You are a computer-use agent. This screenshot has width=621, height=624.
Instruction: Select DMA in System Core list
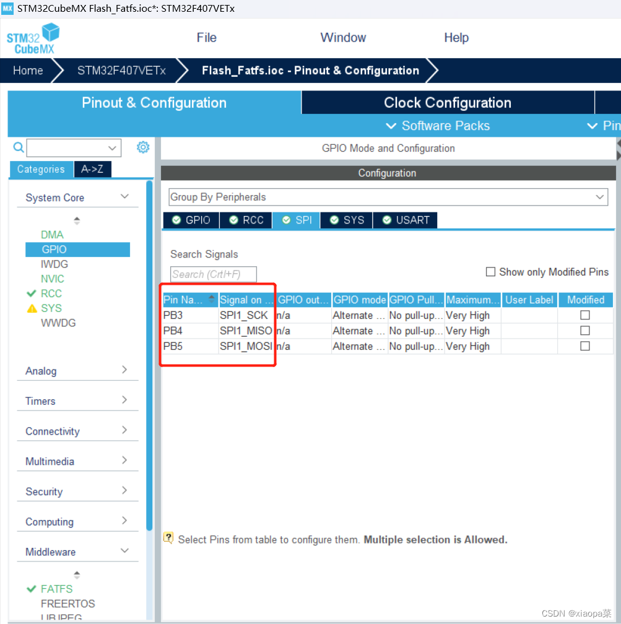(x=52, y=235)
